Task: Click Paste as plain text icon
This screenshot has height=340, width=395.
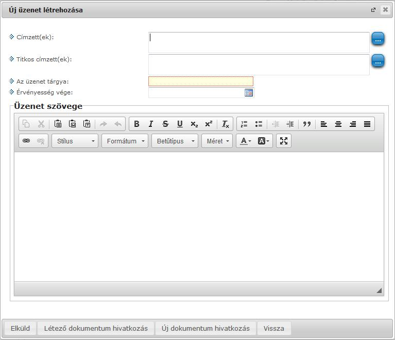Action: click(x=87, y=124)
